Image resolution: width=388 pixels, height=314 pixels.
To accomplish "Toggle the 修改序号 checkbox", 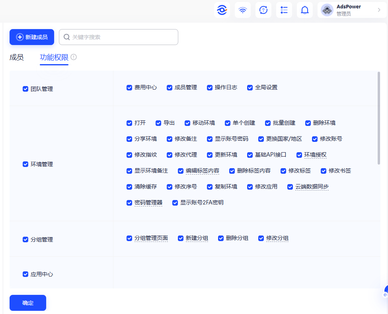I will coord(170,186).
